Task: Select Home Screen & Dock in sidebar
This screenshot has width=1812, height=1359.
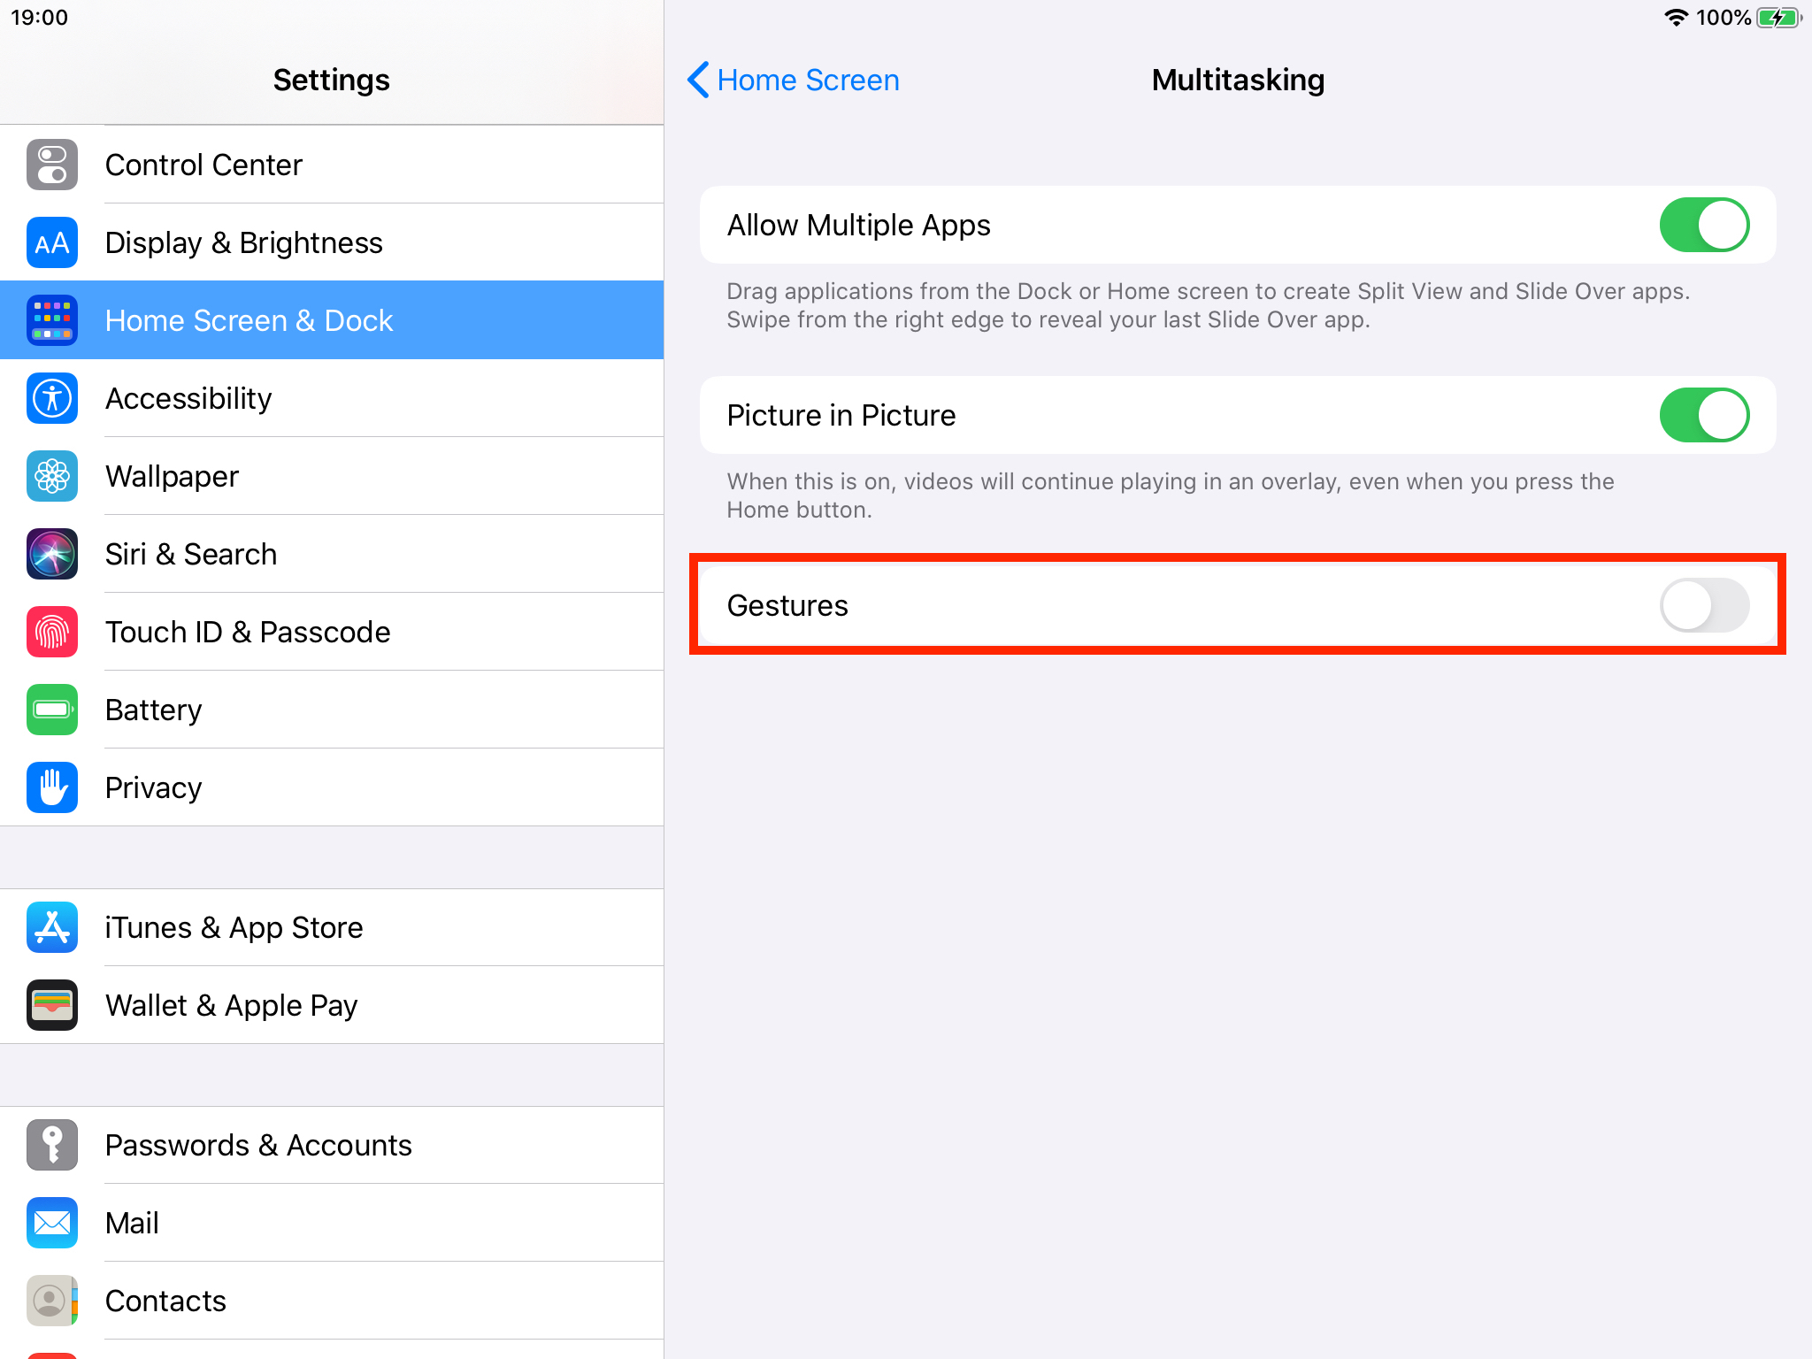Action: (332, 320)
